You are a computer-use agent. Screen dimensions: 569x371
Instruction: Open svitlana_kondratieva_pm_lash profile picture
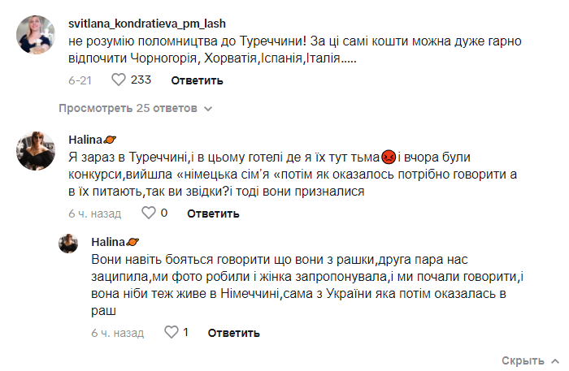[x=33, y=34]
